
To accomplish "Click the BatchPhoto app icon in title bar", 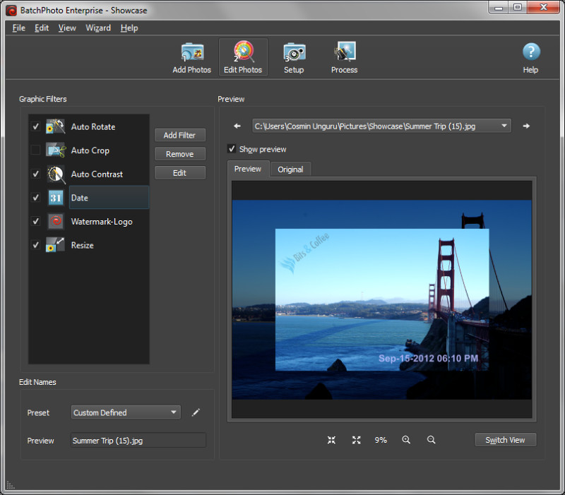I will [11, 11].
